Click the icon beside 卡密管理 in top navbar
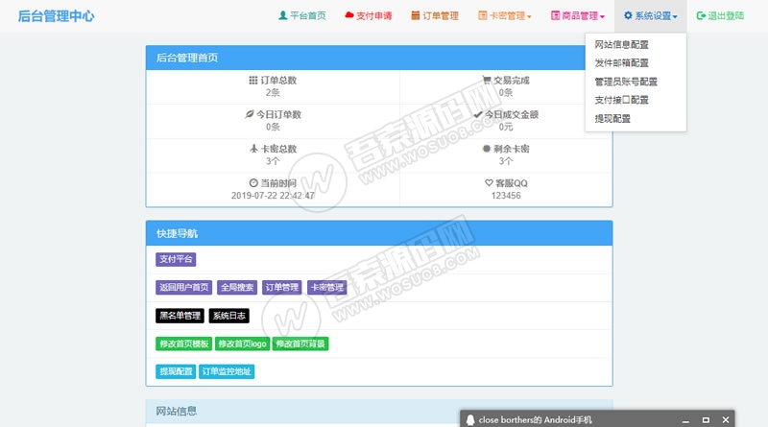Image resolution: width=768 pixels, height=427 pixels. (483, 16)
